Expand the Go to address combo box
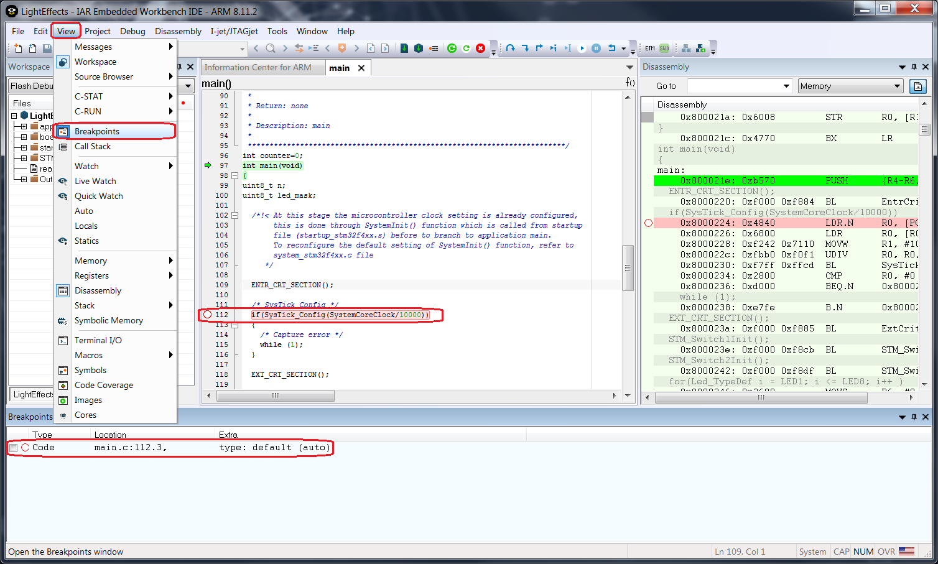 click(786, 86)
